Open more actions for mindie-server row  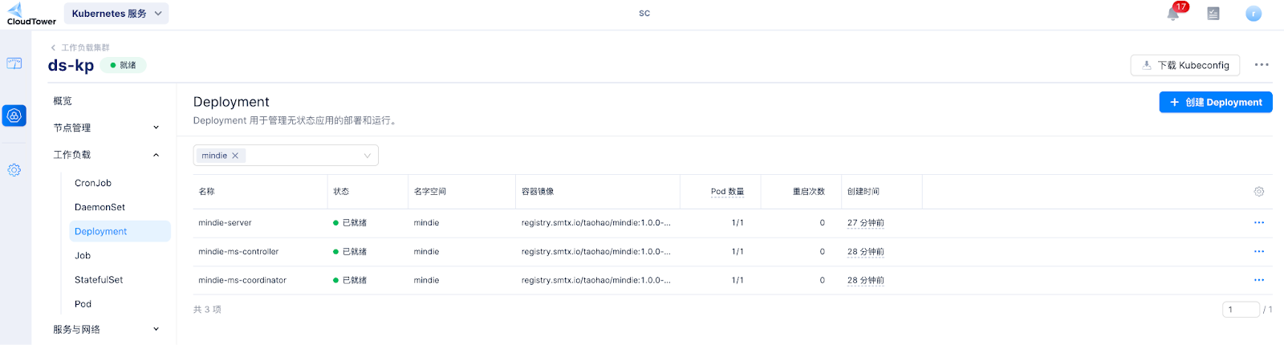(x=1259, y=223)
